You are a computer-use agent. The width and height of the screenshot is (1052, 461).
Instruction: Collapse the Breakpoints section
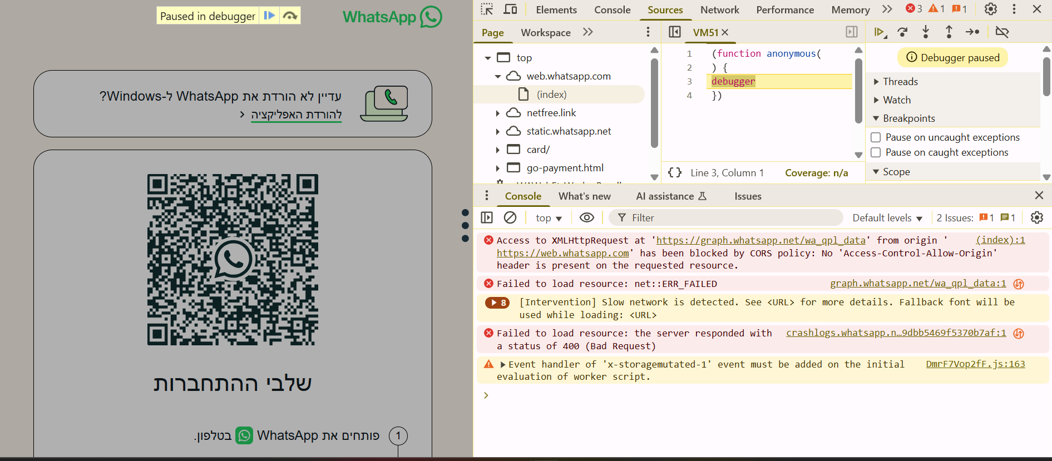(x=876, y=118)
